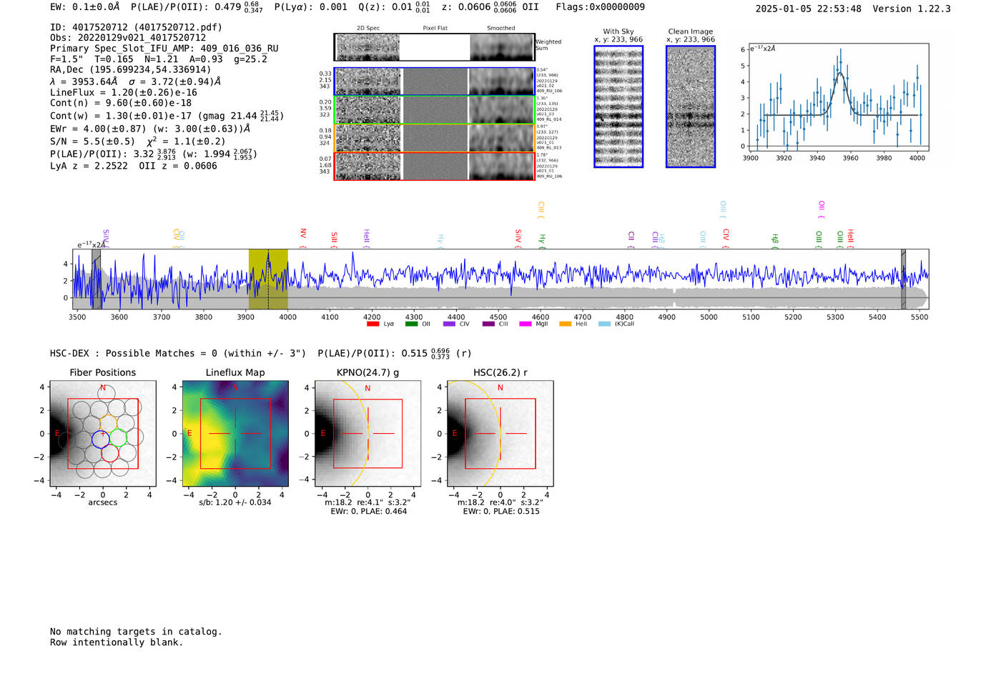Click the green OII legend swatch
Viewport: 1001px width, 681px height.
pyautogui.click(x=411, y=324)
